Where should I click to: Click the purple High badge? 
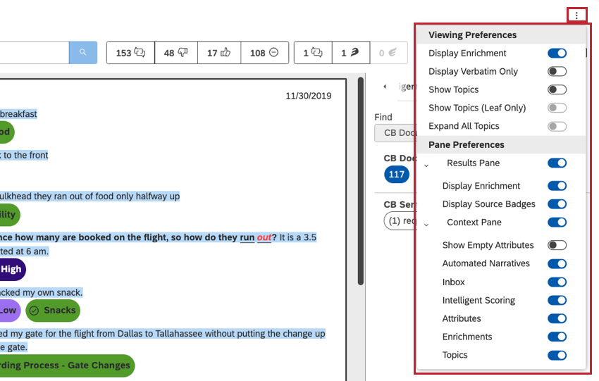point(11,270)
